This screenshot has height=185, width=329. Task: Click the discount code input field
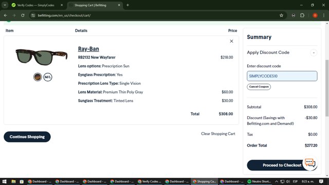282,76
